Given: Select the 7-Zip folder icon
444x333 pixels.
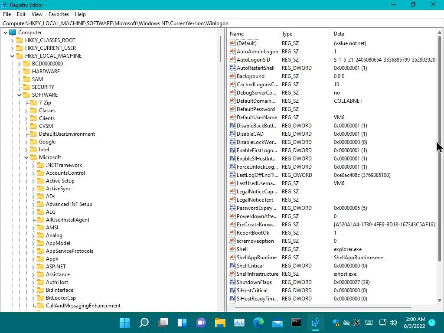Looking at the screenshot, I should pyautogui.click(x=33, y=102).
